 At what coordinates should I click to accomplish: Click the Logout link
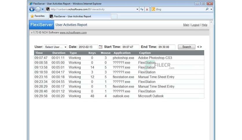coord(195,25)
